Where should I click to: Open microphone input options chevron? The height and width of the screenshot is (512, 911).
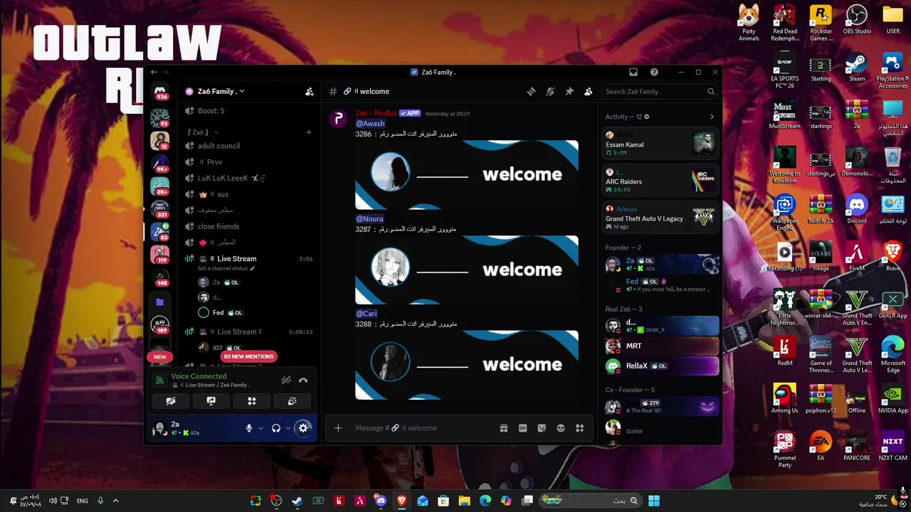(261, 428)
